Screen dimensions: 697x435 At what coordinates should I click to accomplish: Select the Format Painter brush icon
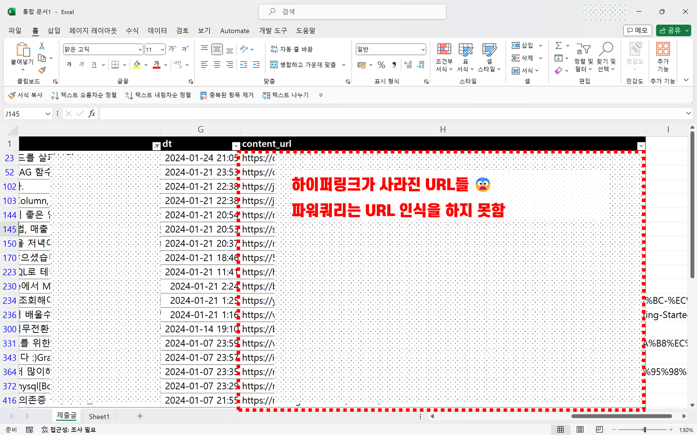42,70
